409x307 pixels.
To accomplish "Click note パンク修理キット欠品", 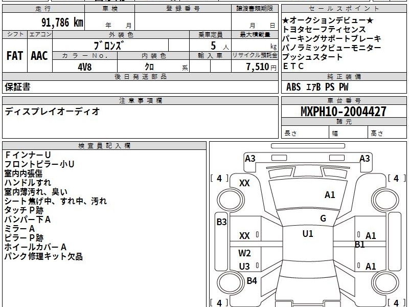I will 43,256.
